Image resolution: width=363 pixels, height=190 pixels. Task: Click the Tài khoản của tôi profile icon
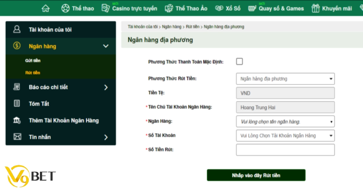[18, 29]
